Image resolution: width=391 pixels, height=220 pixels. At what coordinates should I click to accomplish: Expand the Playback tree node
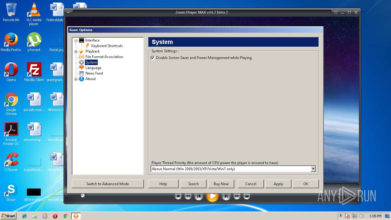76,52
